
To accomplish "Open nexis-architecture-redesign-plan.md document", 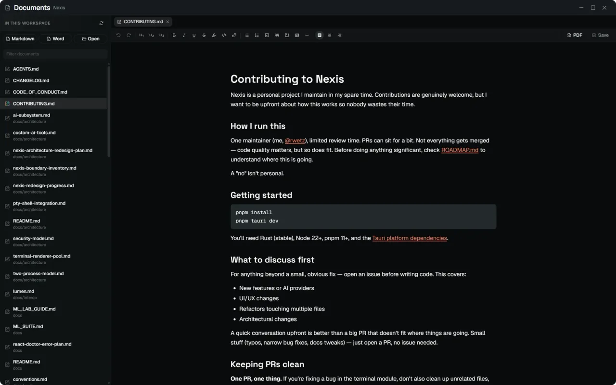I will 53,154.
